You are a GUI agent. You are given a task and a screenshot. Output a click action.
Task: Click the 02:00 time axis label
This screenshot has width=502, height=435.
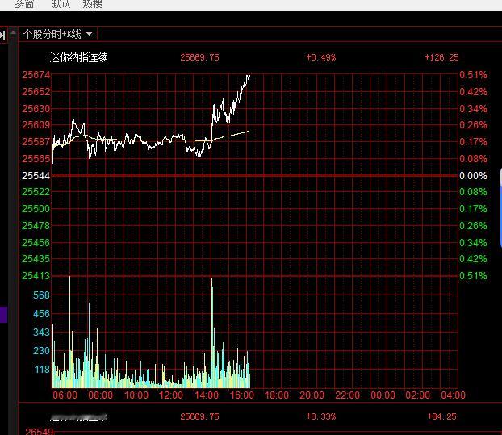(418, 395)
